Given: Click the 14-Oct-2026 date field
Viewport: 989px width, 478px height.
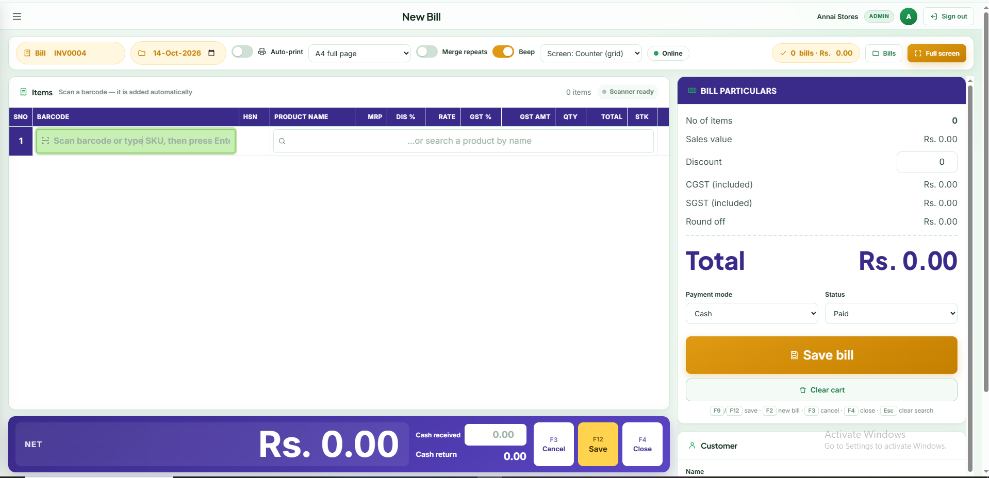Looking at the screenshot, I should (178, 53).
